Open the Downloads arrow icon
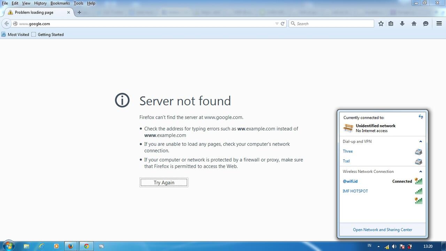Image resolution: width=446 pixels, height=251 pixels. [x=402, y=24]
